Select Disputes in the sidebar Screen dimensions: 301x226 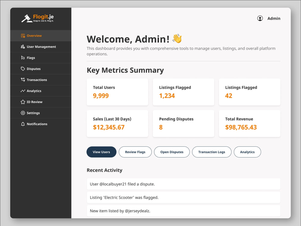pos(41,69)
